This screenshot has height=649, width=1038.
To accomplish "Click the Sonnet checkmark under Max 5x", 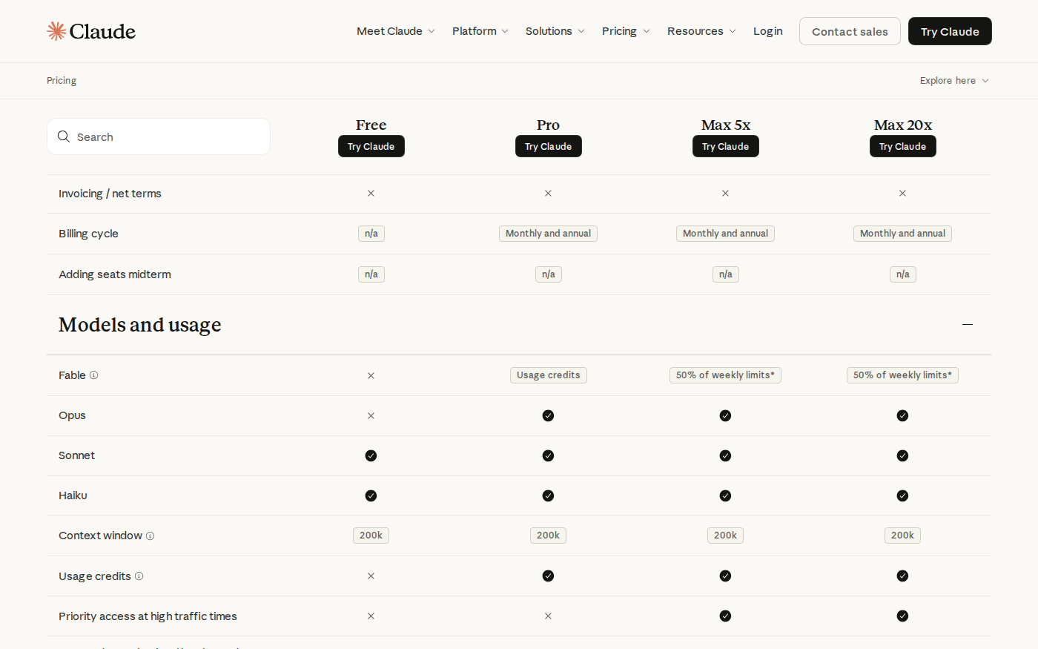I will [725, 455].
